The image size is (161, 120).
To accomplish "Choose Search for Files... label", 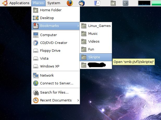I will (54, 92).
